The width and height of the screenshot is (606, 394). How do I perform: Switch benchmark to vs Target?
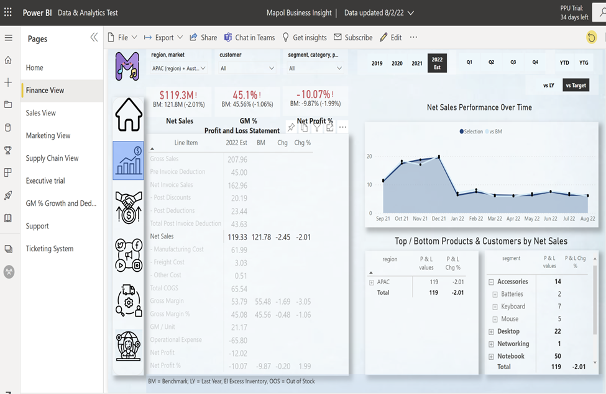576,85
